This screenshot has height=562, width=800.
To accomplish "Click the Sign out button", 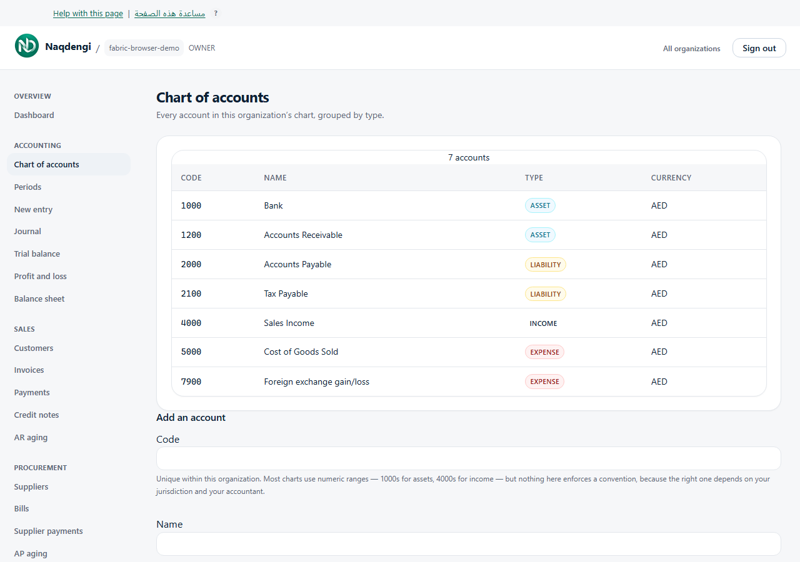I will click(x=759, y=48).
